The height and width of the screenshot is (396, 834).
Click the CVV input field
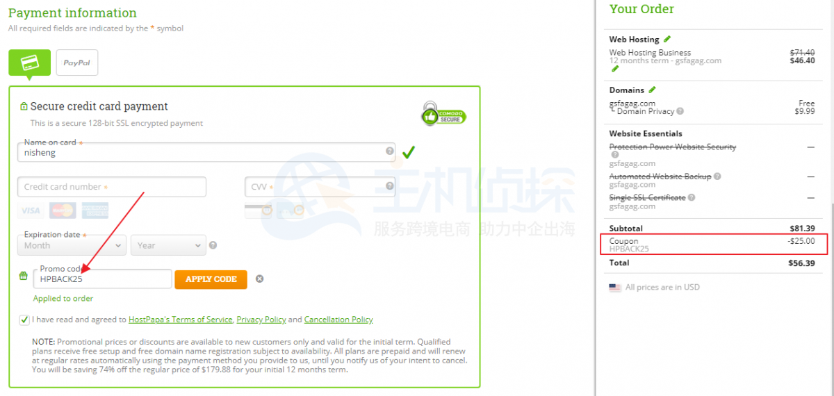coord(320,187)
